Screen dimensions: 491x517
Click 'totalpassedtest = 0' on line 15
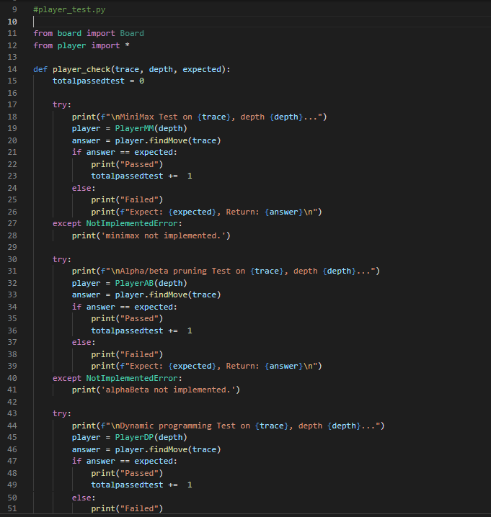pyautogui.click(x=98, y=81)
